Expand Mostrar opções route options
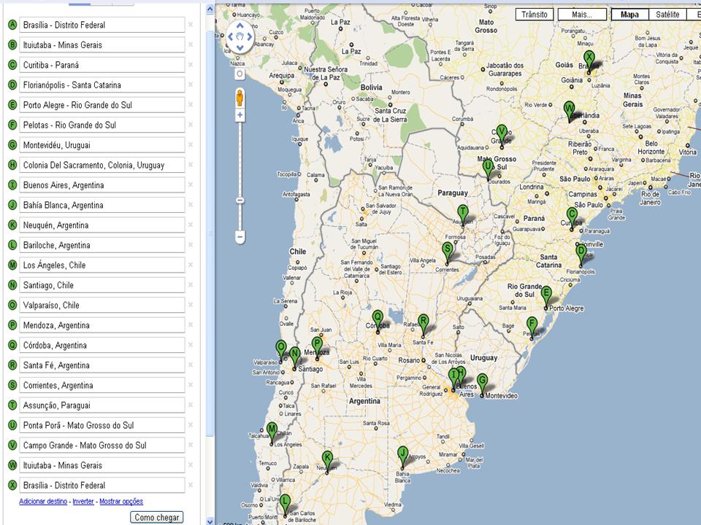The width and height of the screenshot is (701, 525). tap(121, 502)
